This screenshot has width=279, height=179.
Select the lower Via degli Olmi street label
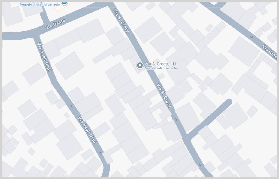click(x=87, y=130)
